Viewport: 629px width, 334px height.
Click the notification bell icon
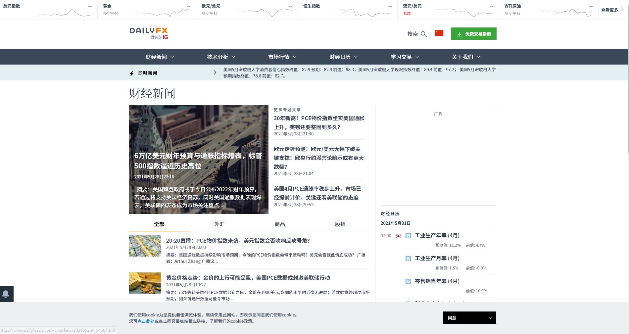click(x=6, y=294)
